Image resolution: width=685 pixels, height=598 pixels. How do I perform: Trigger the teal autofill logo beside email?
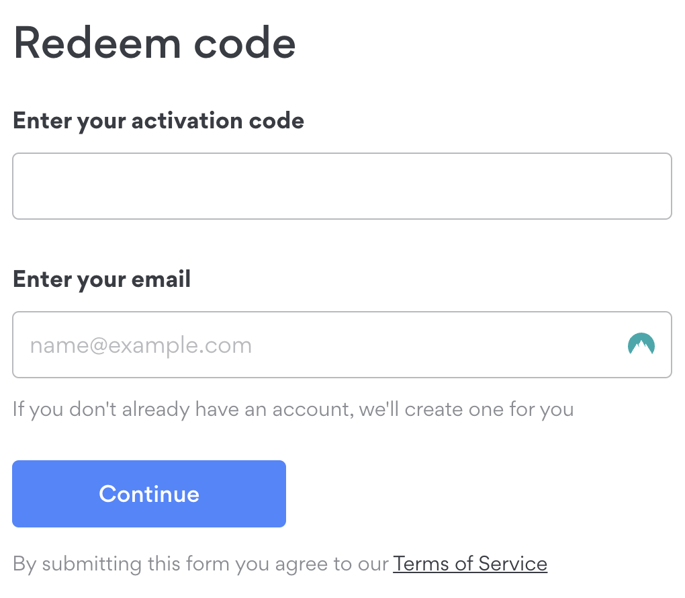point(641,344)
